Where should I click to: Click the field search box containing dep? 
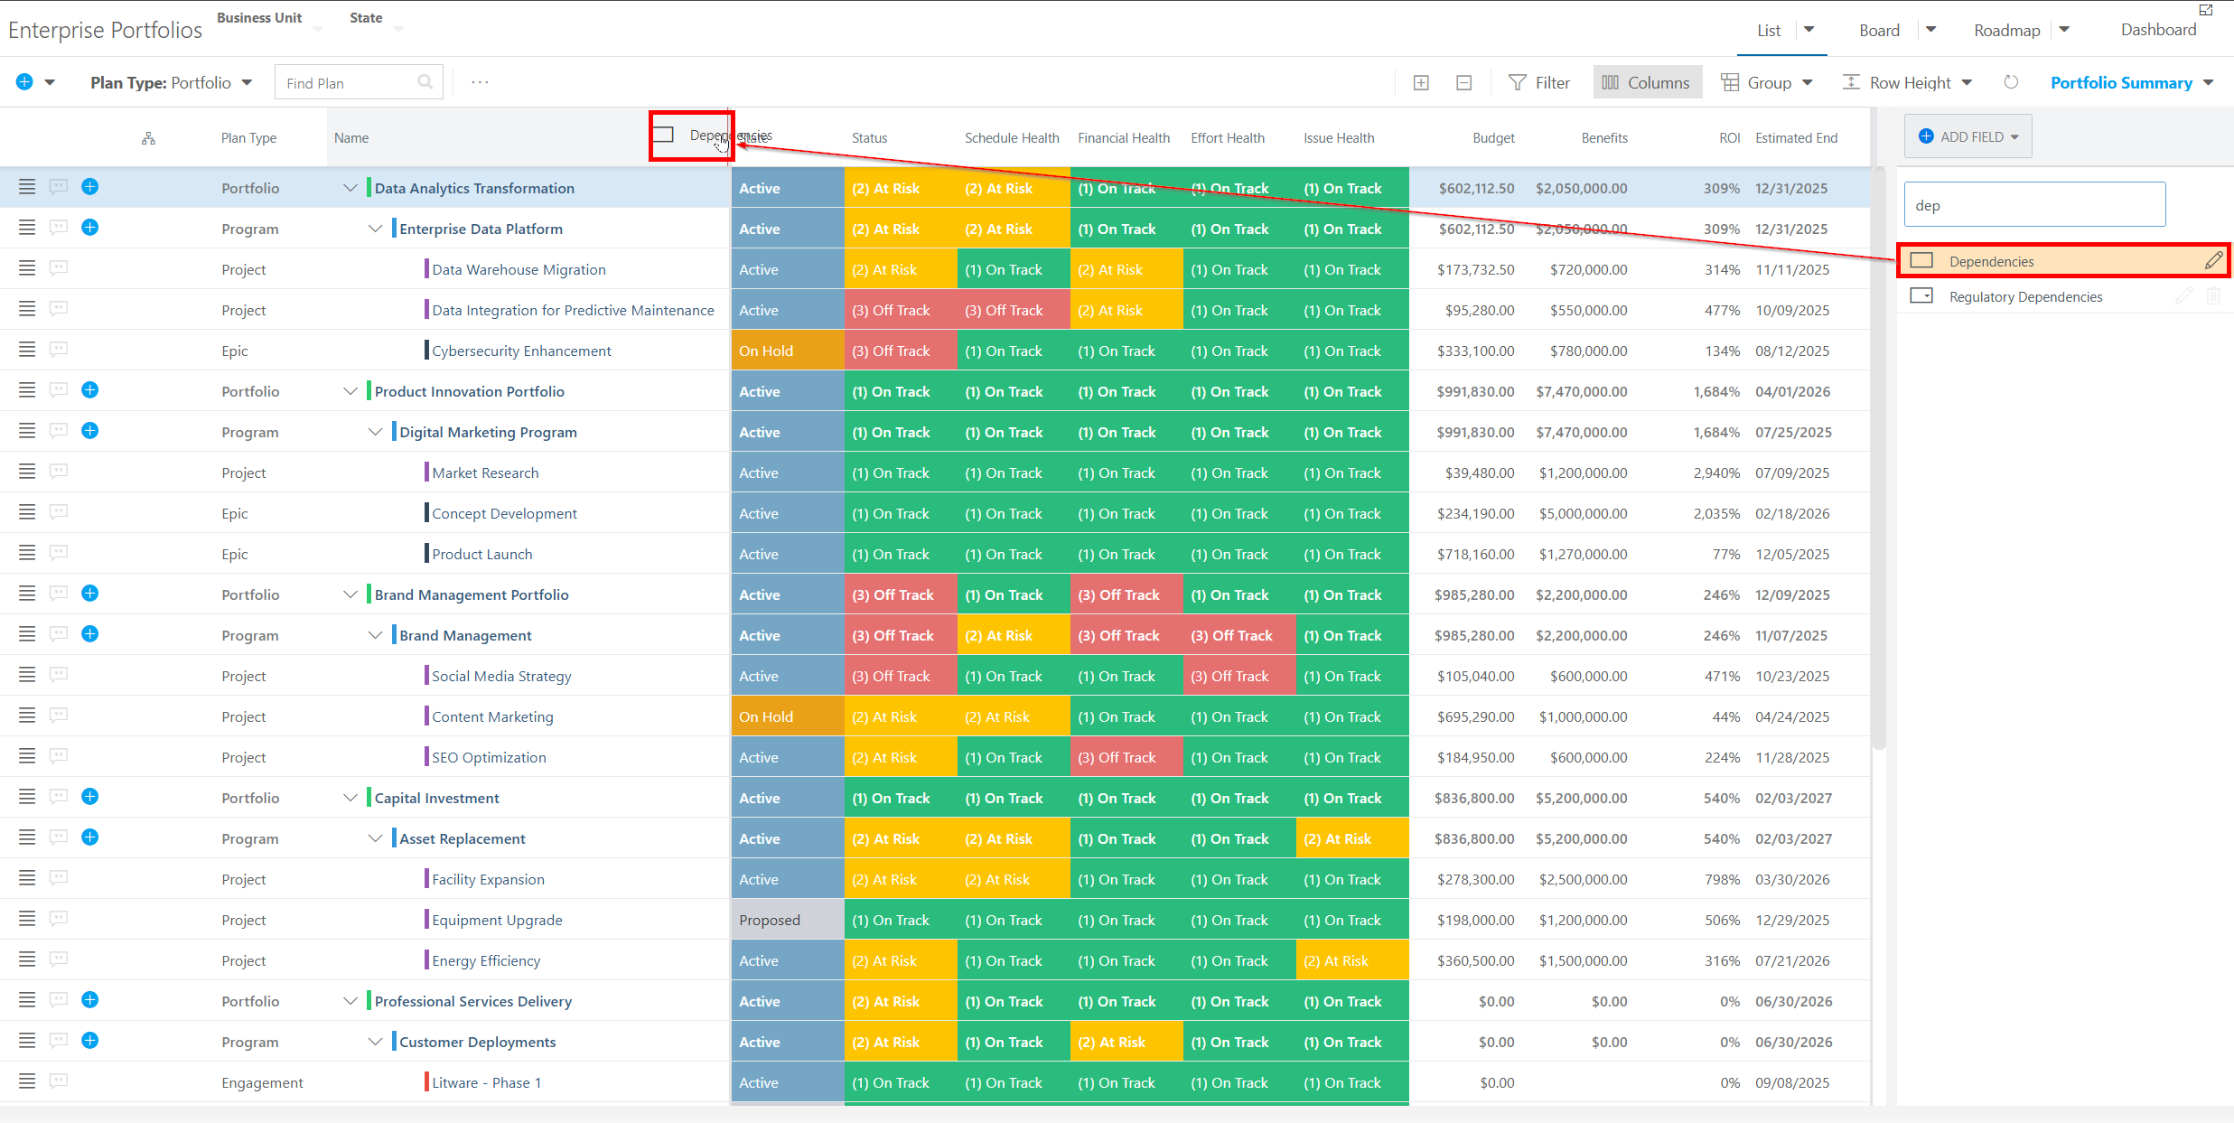(2033, 205)
